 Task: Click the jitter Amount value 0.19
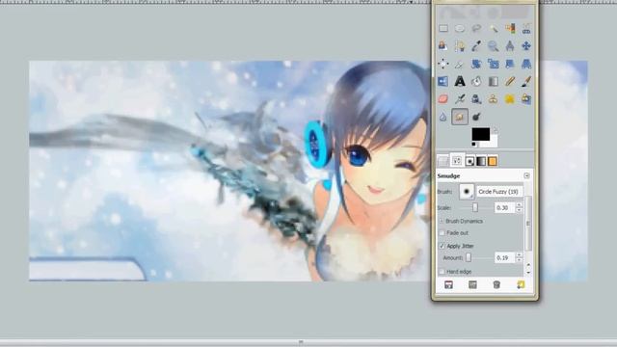point(504,258)
